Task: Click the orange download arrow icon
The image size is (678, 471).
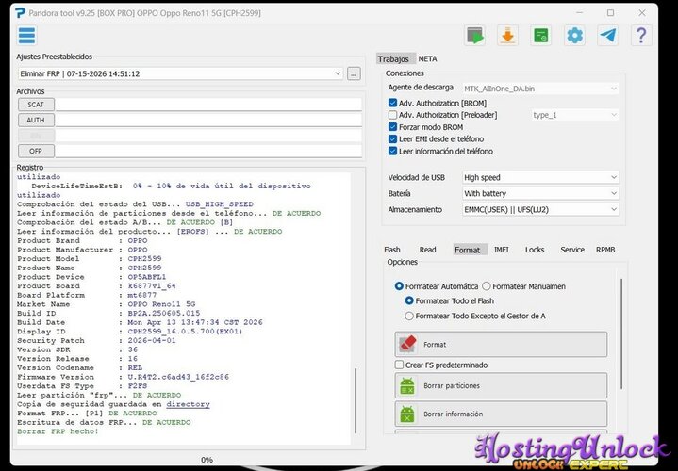Action: (x=507, y=36)
